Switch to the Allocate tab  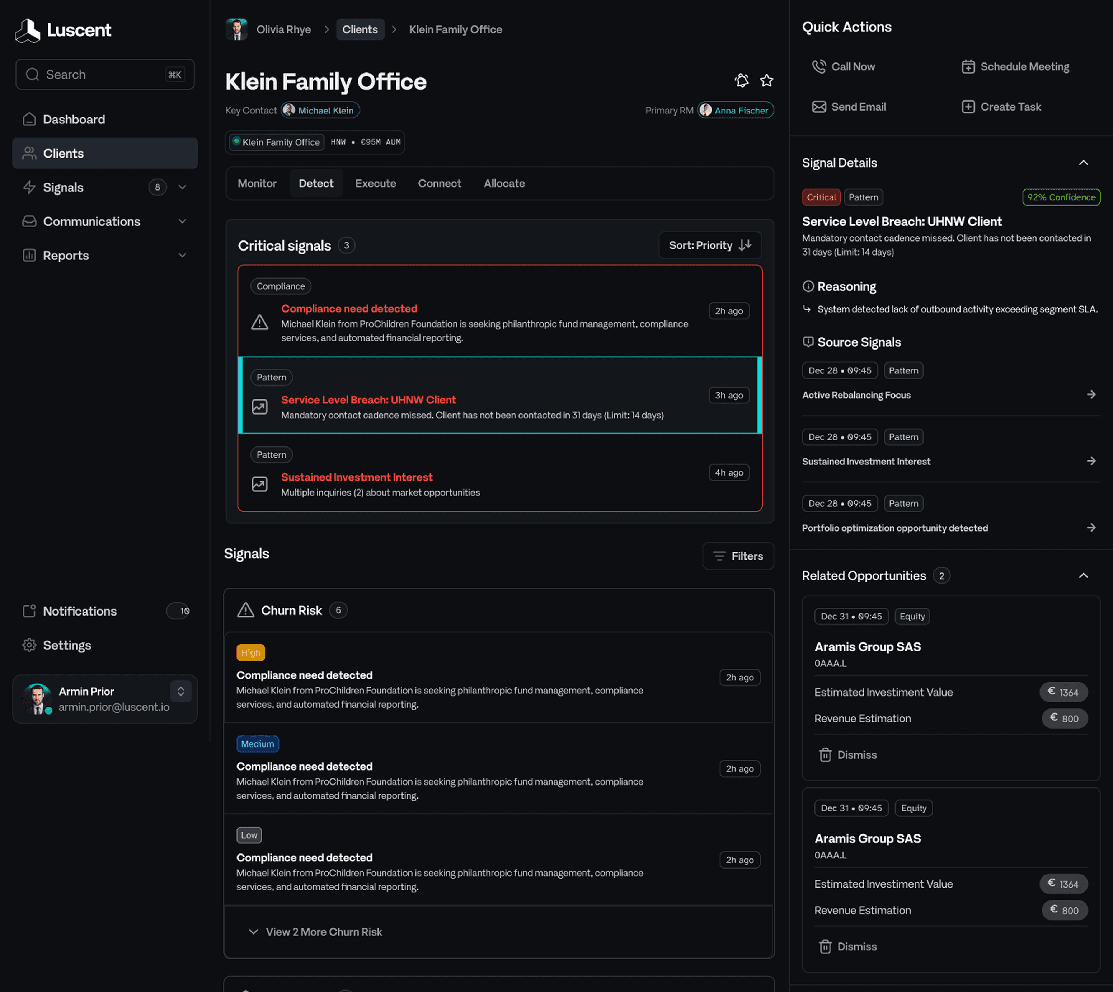tap(504, 184)
